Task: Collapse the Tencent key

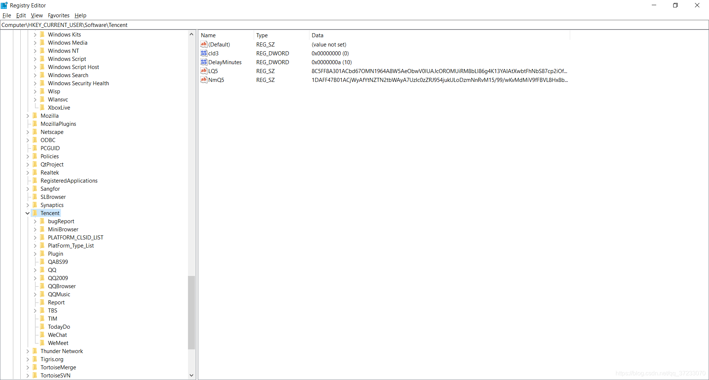Action: point(28,213)
